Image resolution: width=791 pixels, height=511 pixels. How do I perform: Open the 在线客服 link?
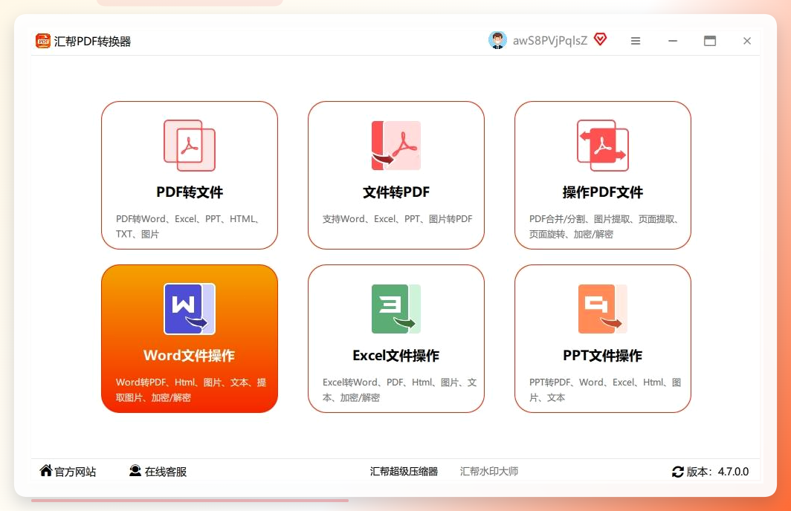point(166,472)
